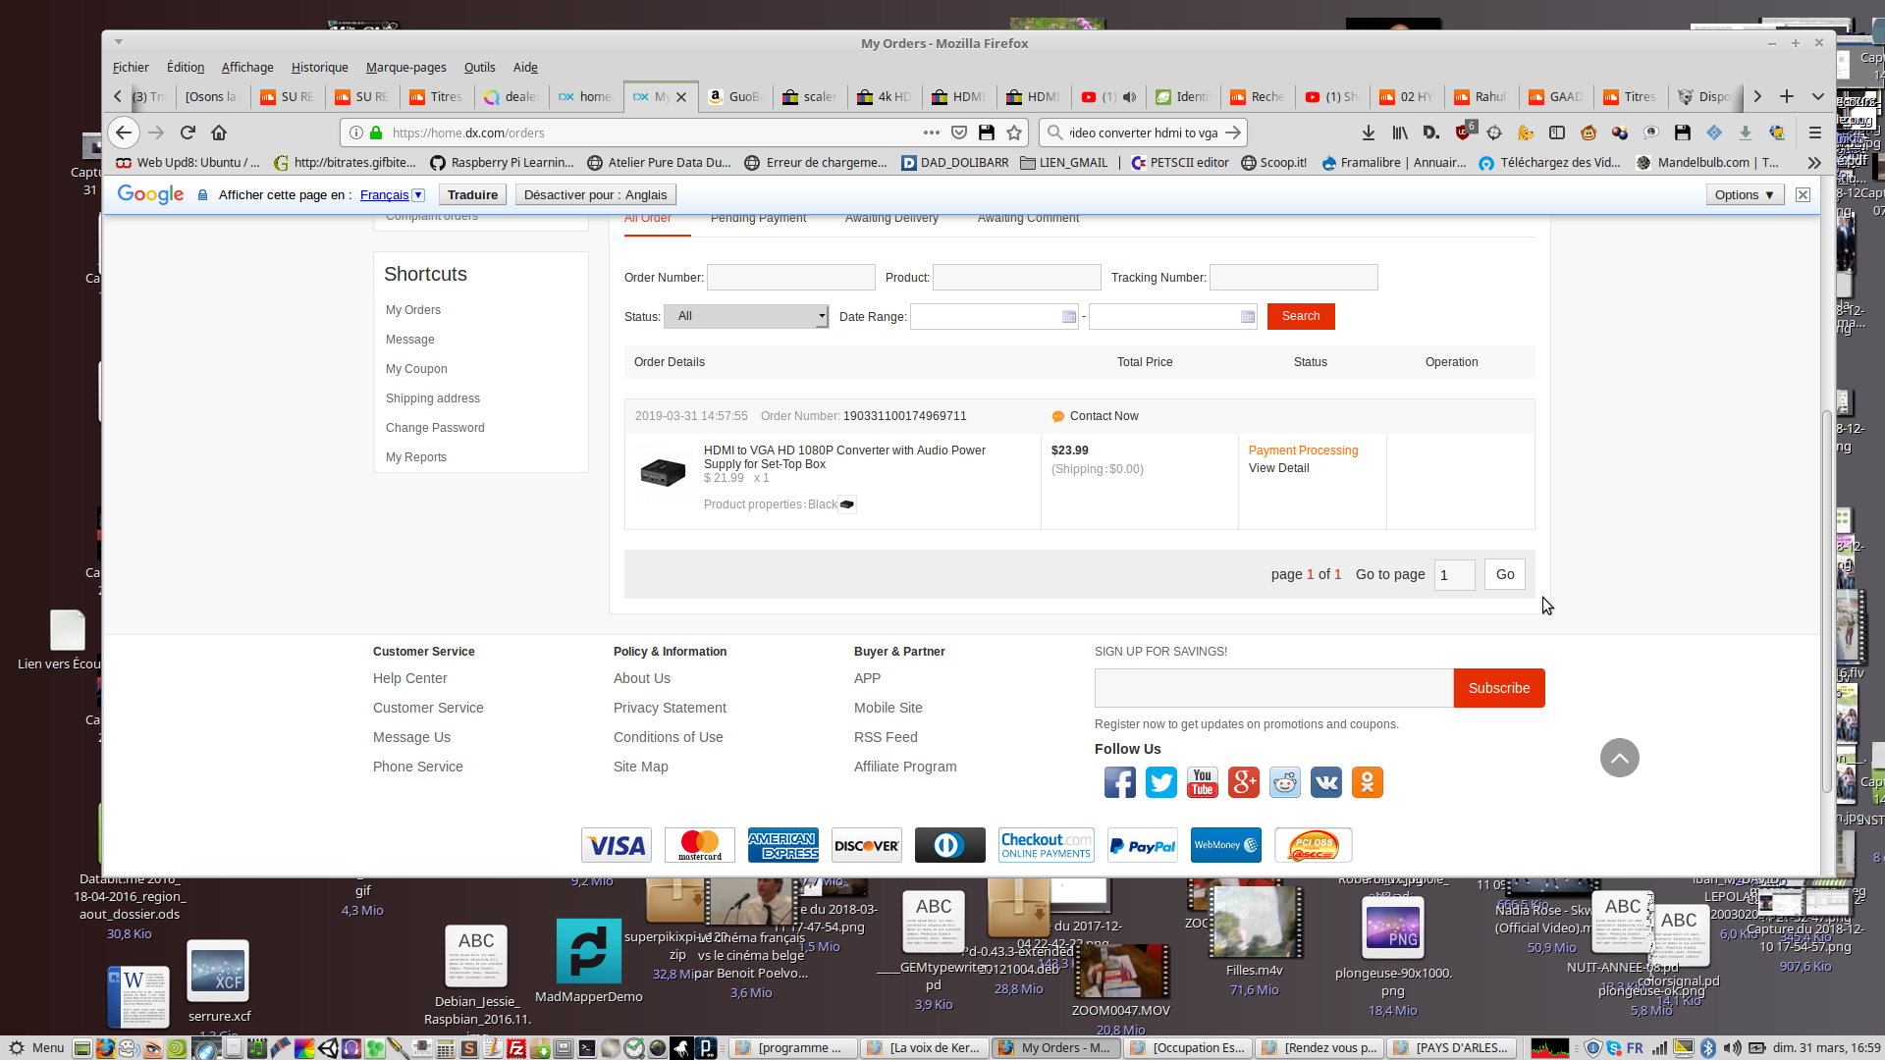The image size is (1885, 1060).
Task: Bookmark this page with the star icon
Action: (1014, 132)
